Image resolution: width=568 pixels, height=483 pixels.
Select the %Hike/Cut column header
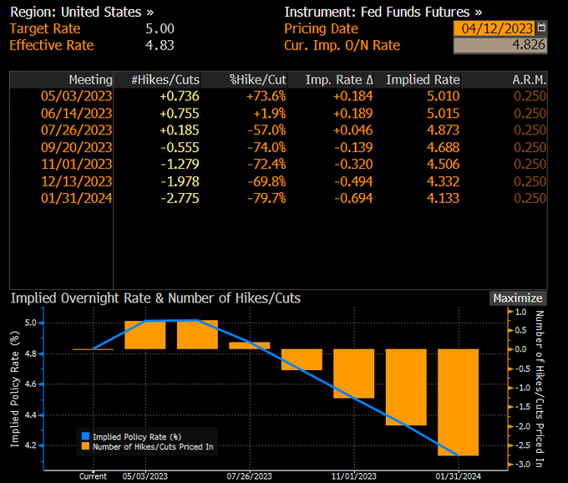coord(258,80)
